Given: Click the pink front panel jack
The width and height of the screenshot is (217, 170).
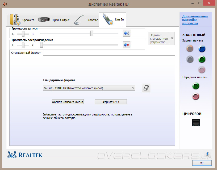Looking at the screenshot, I should coord(196,97).
